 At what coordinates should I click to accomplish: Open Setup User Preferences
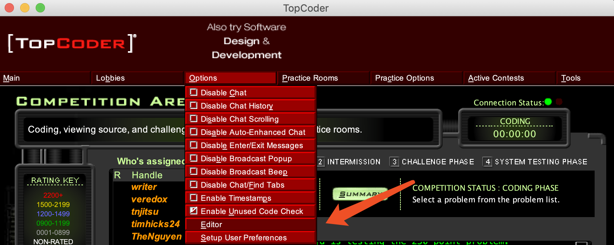(251, 238)
